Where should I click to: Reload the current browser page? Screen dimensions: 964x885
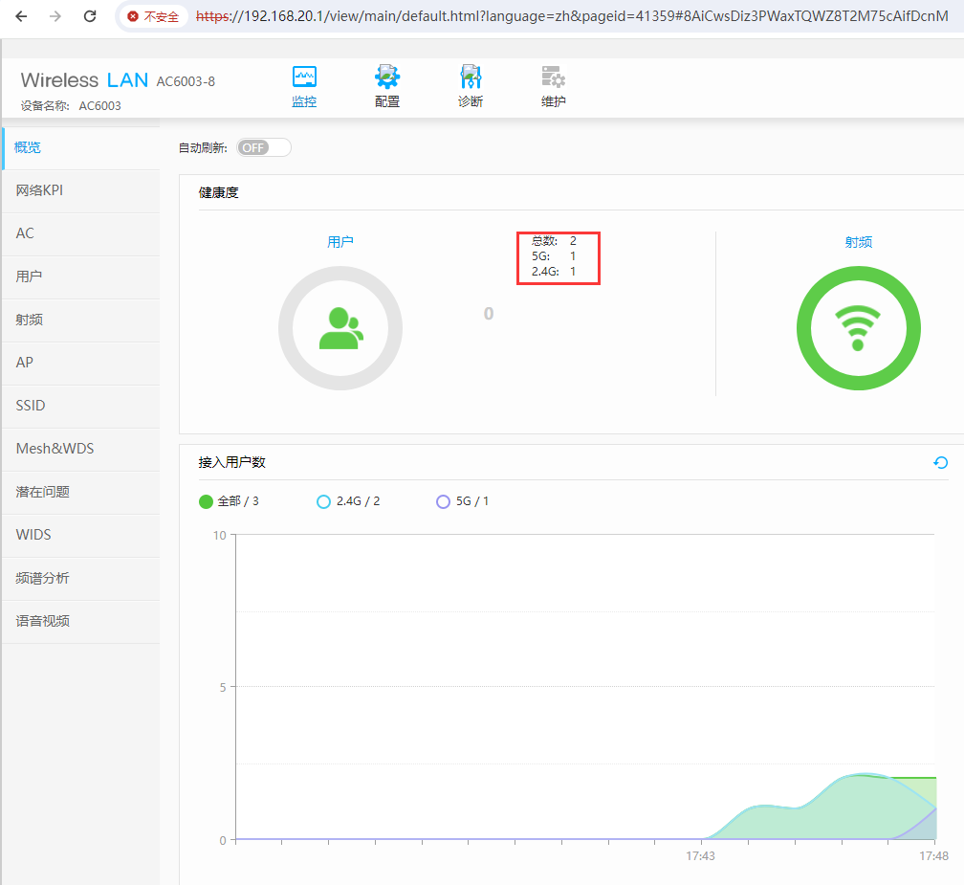pyautogui.click(x=90, y=16)
